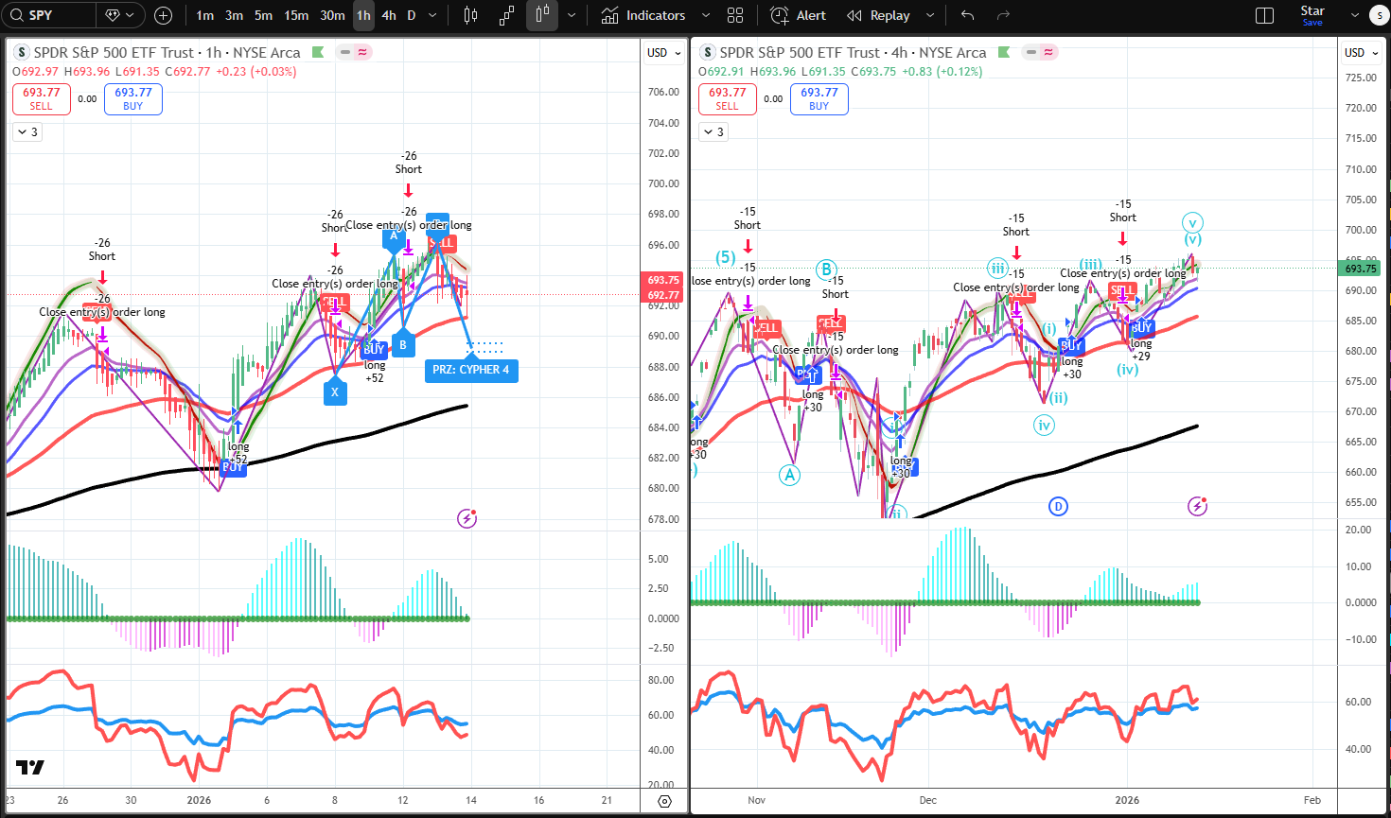This screenshot has width=1391, height=818.
Task: Switch to the 4h timeframe
Action: (389, 15)
